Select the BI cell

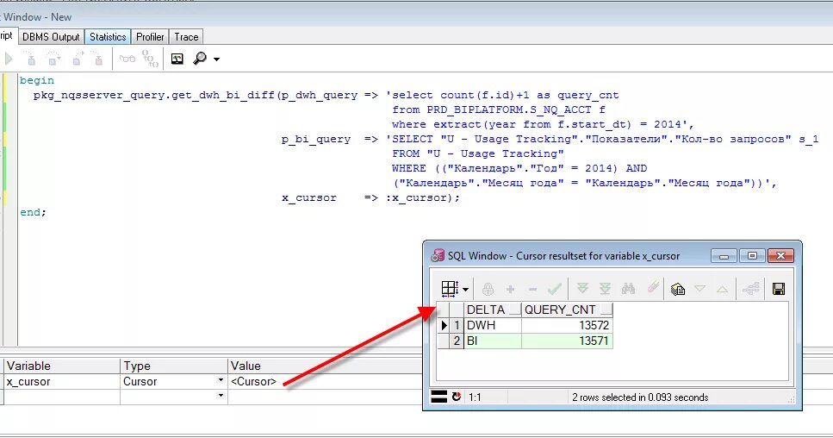[492, 341]
